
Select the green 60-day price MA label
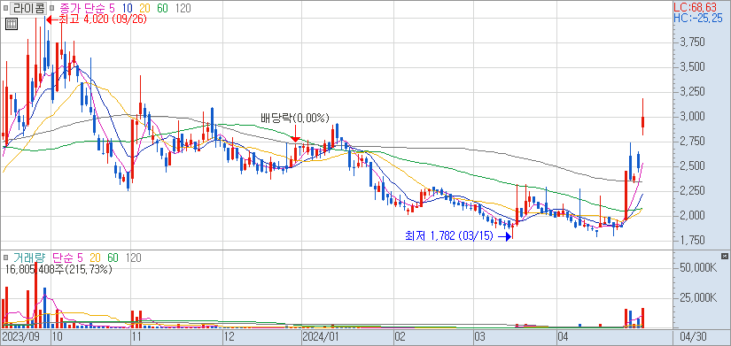coord(163,8)
